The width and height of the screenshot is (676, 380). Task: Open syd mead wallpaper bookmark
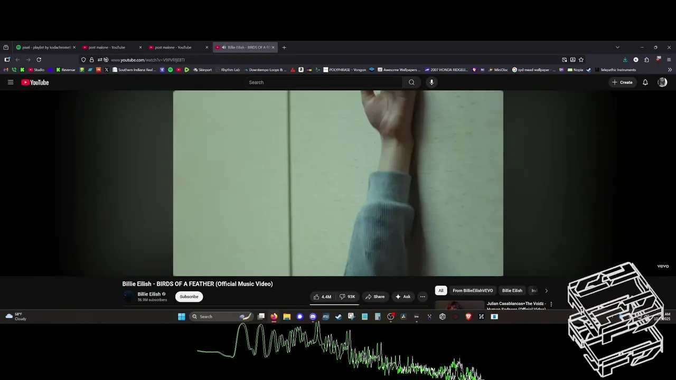coord(534,70)
